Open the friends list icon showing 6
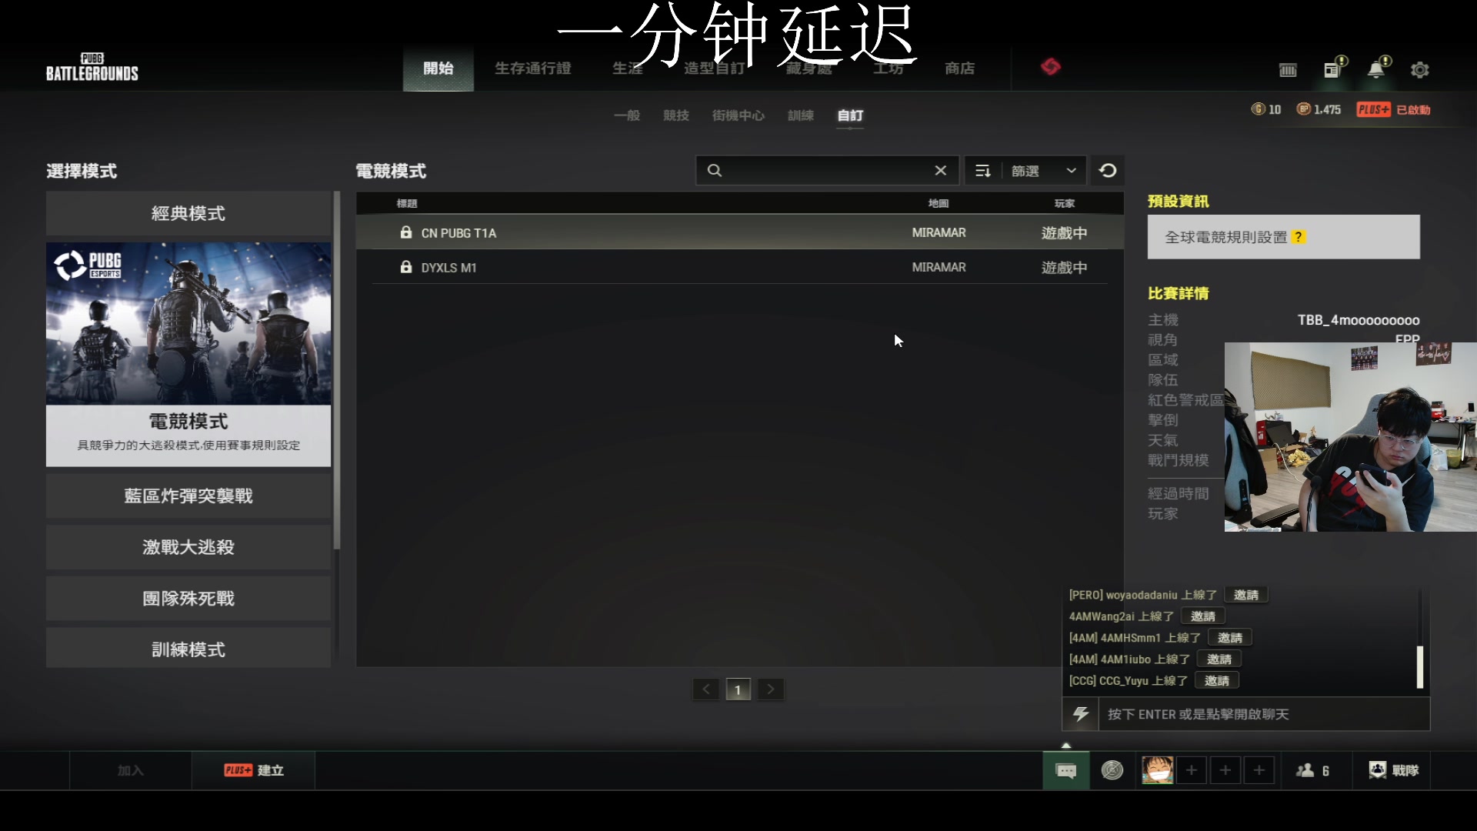Viewport: 1477px width, 831px height. click(1313, 770)
